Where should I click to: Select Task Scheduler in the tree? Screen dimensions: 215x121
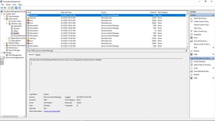pyautogui.click(x=14, y=16)
